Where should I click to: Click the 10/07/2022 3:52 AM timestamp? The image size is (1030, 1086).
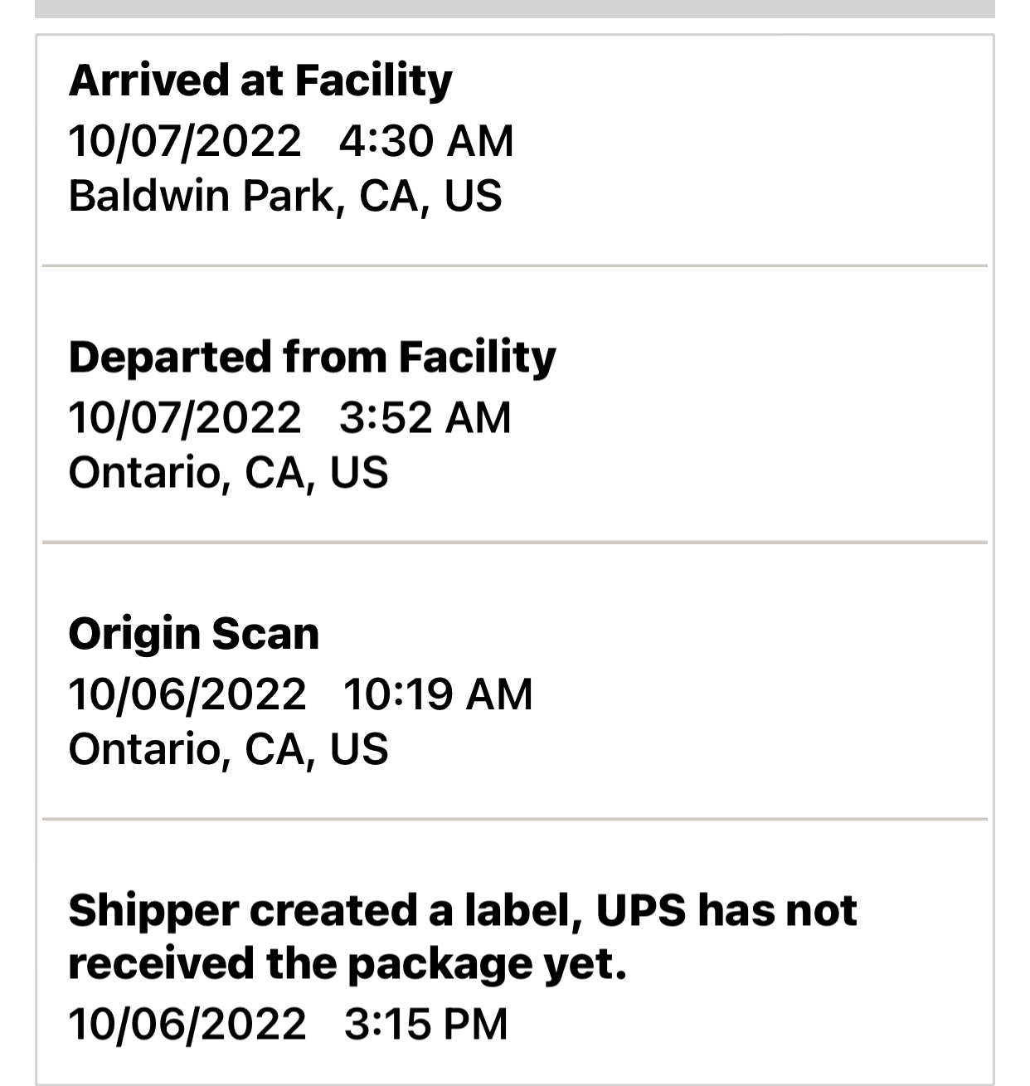tap(289, 416)
